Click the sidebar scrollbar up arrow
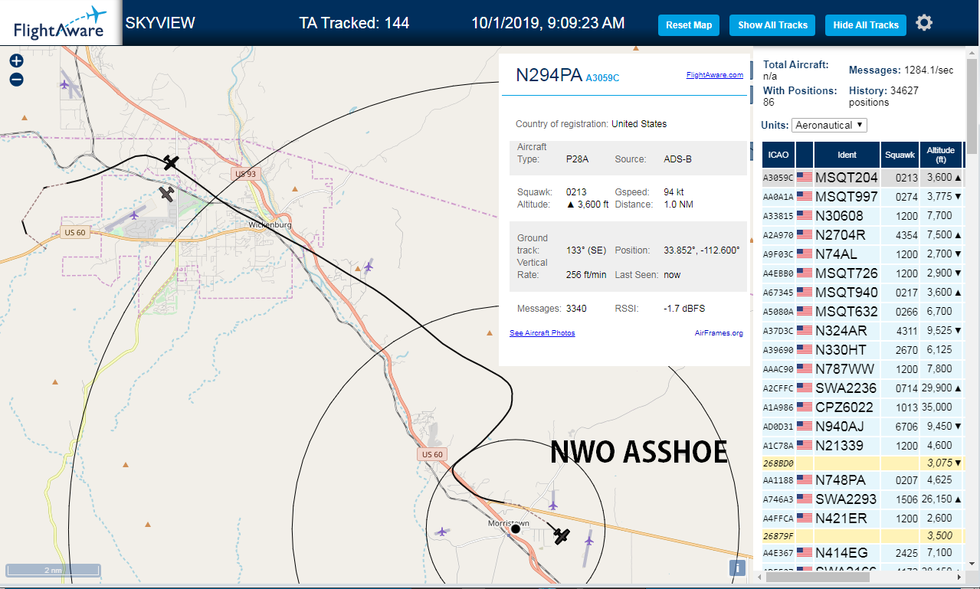Screen dimensions: 980x589 973,53
